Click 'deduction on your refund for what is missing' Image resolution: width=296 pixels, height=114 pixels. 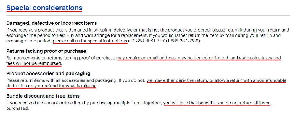[x=52, y=86]
